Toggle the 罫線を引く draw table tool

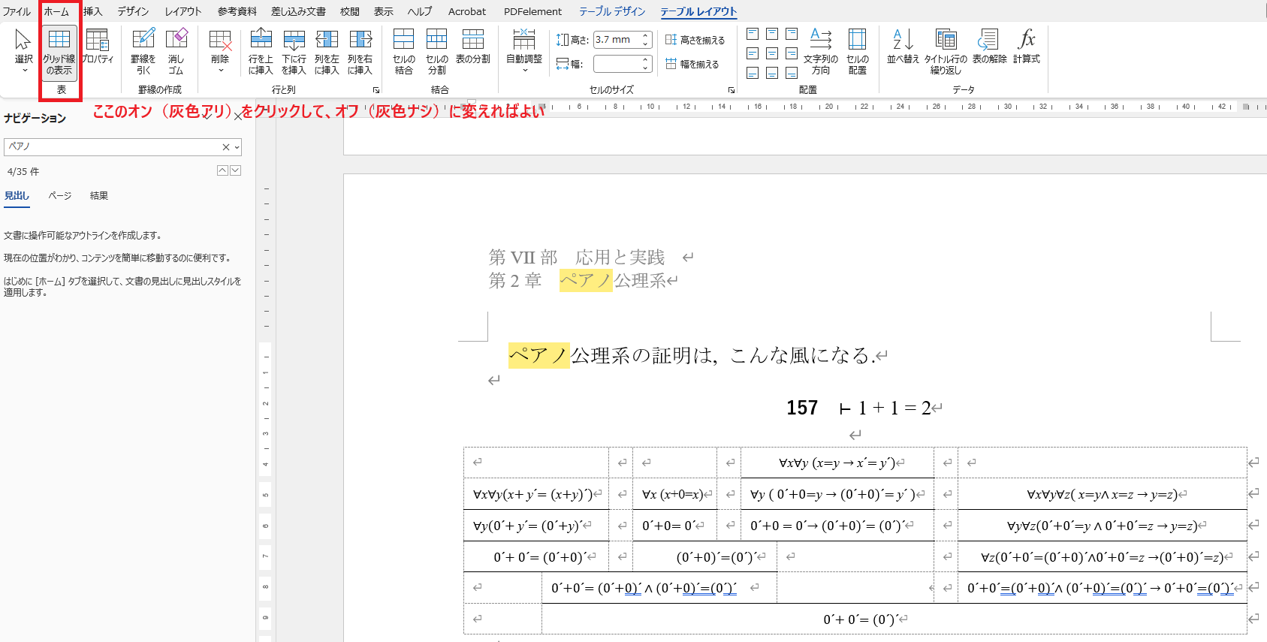pos(143,51)
